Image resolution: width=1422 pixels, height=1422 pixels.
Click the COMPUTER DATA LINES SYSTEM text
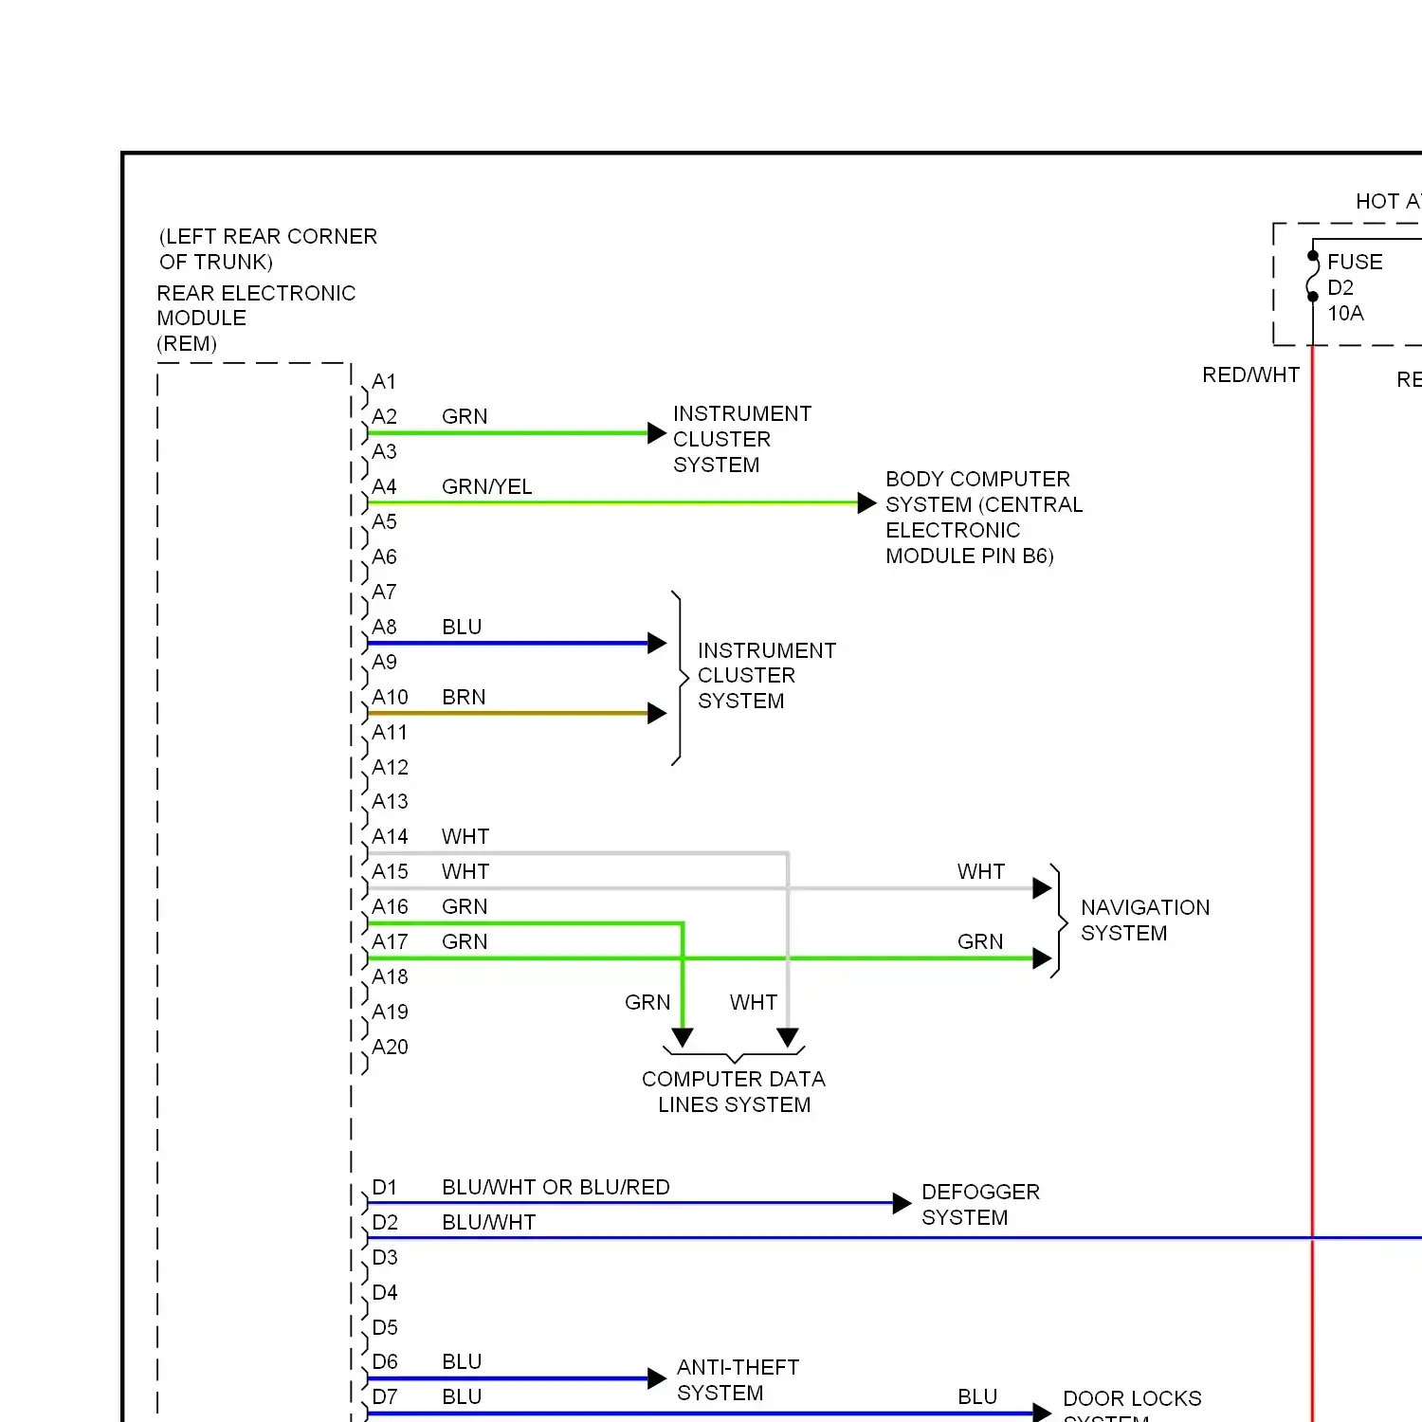734,1091
